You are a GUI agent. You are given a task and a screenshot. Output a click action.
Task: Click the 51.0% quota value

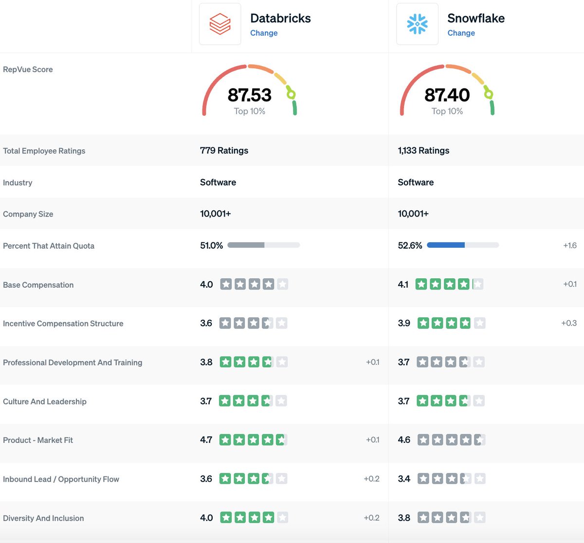(211, 246)
